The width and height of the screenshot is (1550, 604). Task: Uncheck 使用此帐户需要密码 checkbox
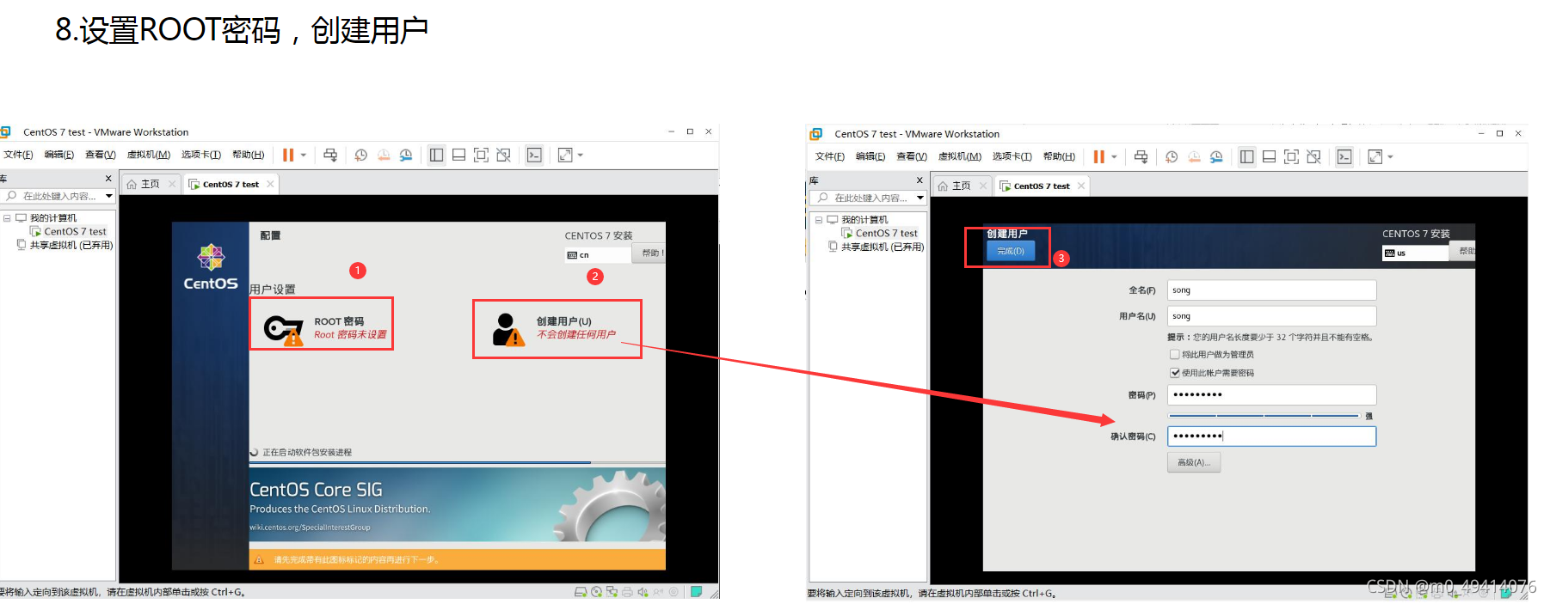pos(1174,373)
